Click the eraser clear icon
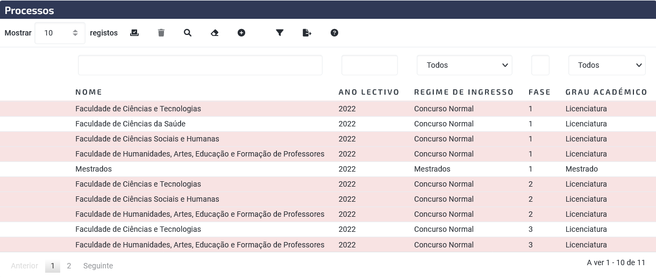 click(x=215, y=33)
